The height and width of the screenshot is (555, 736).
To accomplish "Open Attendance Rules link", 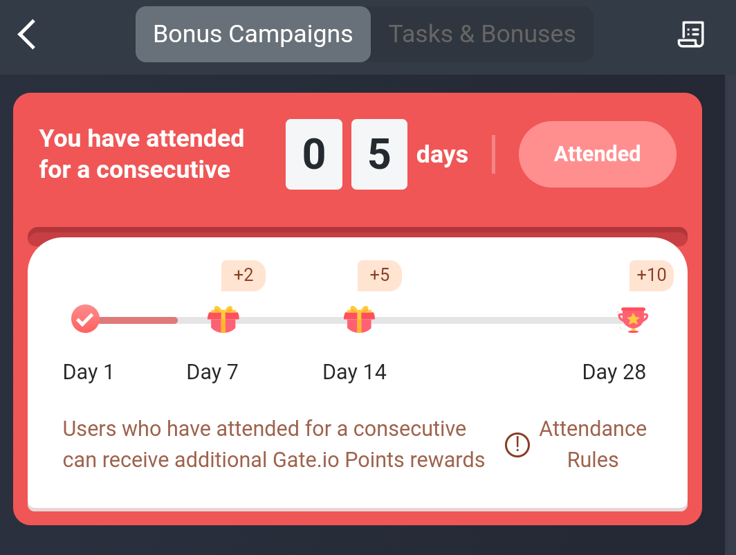I will (x=593, y=444).
